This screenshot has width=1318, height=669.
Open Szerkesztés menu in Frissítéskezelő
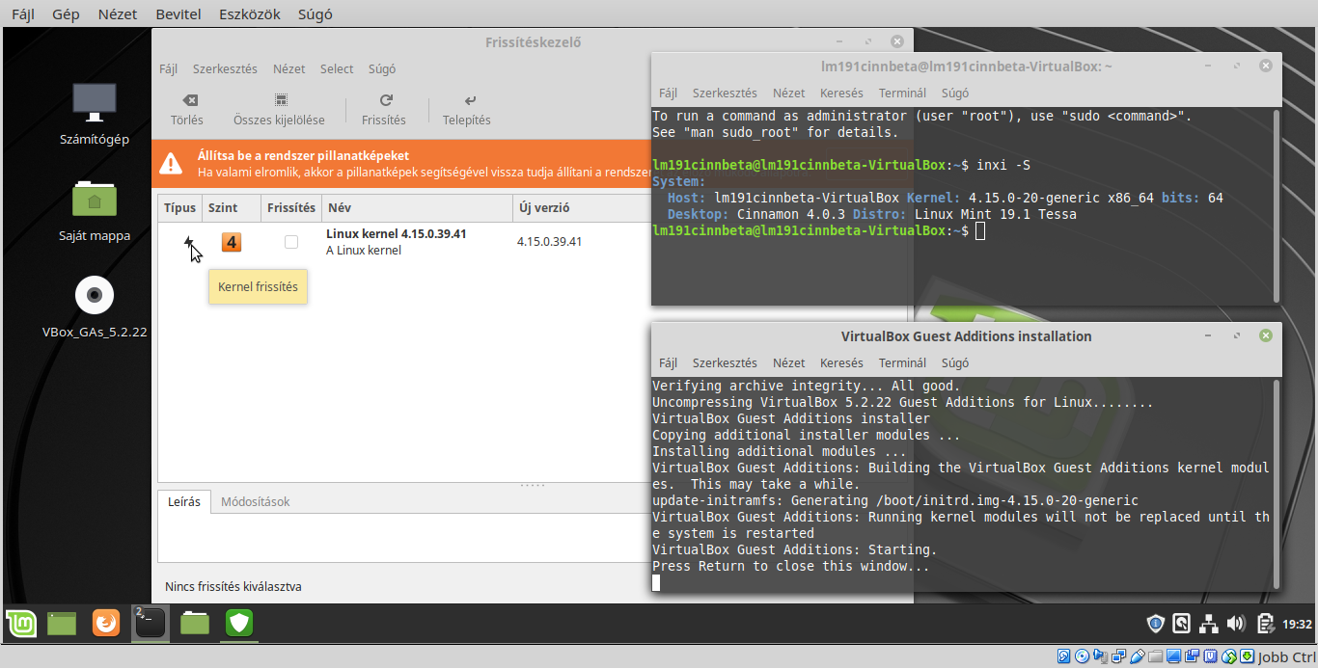tap(225, 69)
